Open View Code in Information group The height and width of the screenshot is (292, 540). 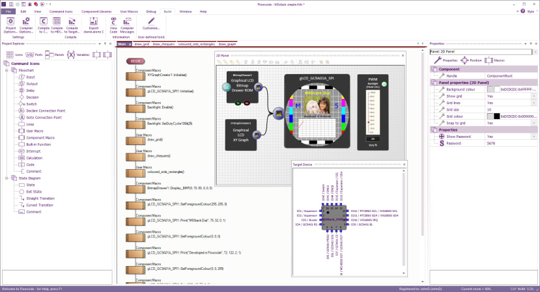(x=113, y=25)
